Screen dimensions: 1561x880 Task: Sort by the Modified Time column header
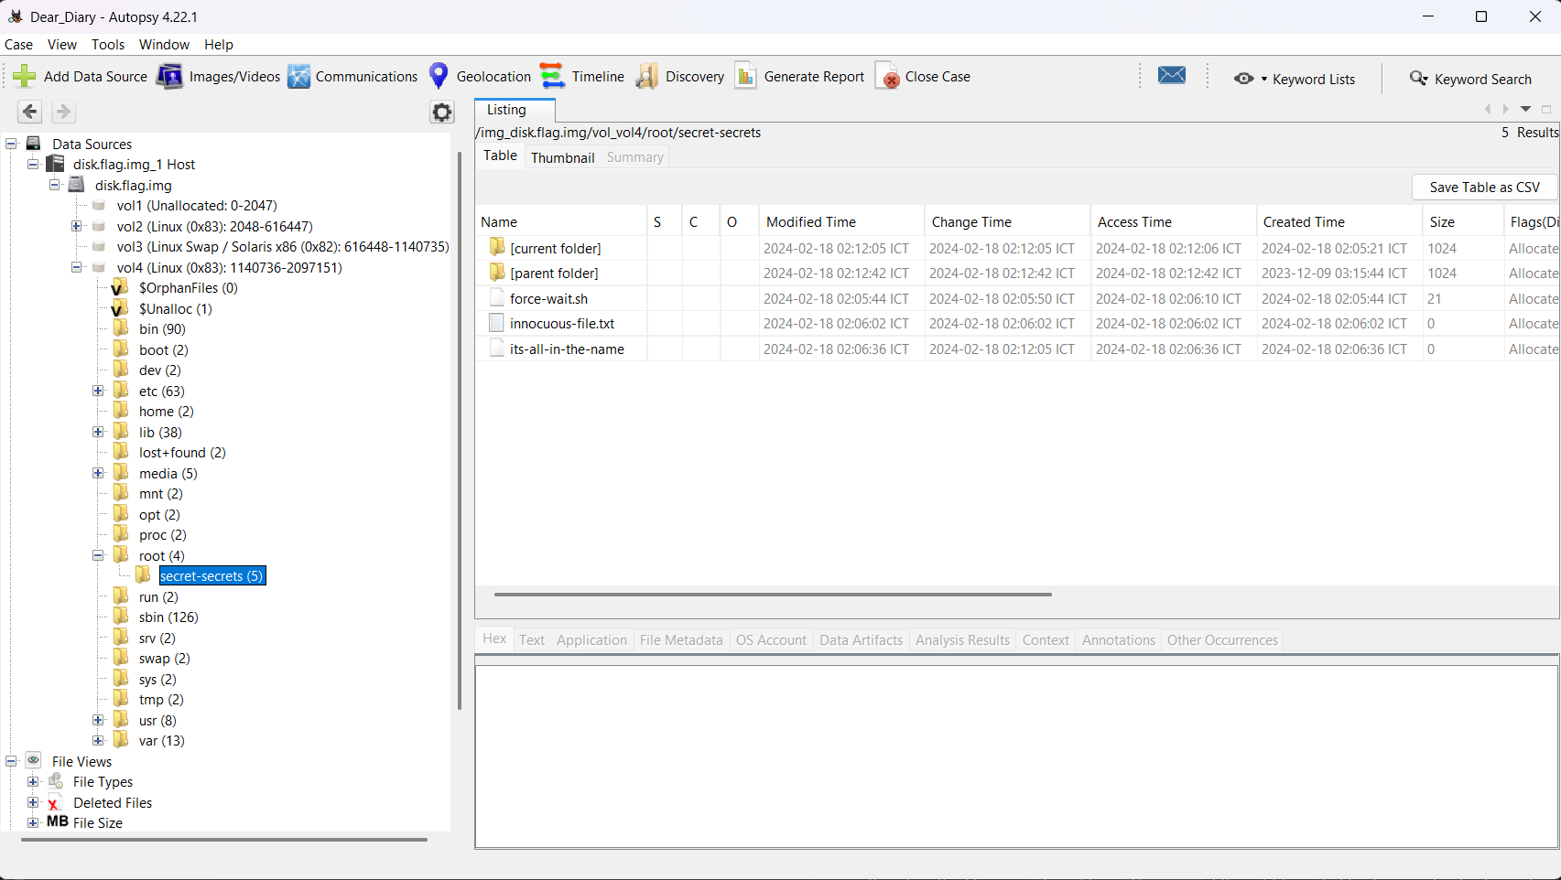click(811, 222)
